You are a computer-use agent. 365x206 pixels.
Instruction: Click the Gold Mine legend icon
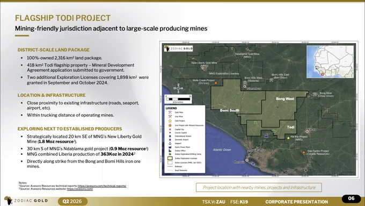click(170, 112)
